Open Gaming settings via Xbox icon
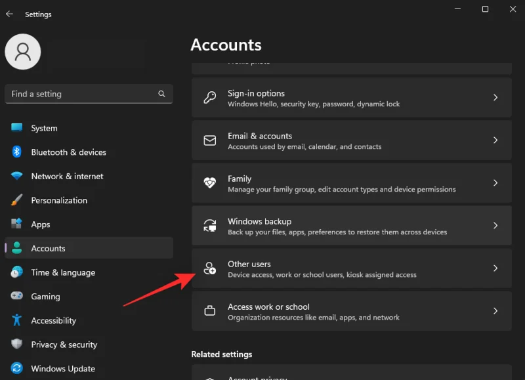Screen dimensions: 525x380 pyautogui.click(x=18, y=296)
